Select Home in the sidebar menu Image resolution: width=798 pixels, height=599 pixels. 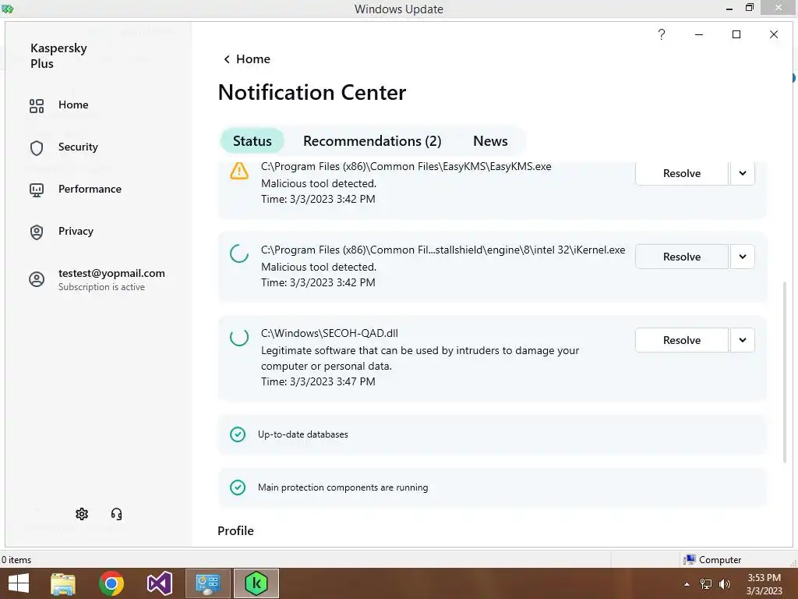[73, 105]
